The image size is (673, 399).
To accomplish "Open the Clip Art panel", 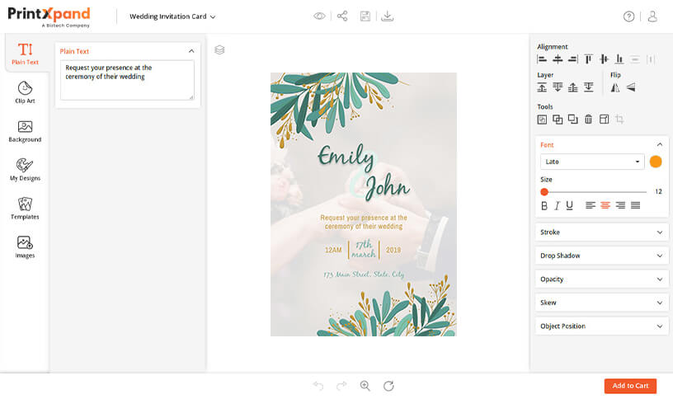I will [25, 92].
